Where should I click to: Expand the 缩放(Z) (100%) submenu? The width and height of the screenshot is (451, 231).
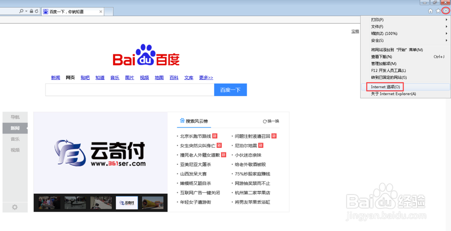click(x=405, y=34)
